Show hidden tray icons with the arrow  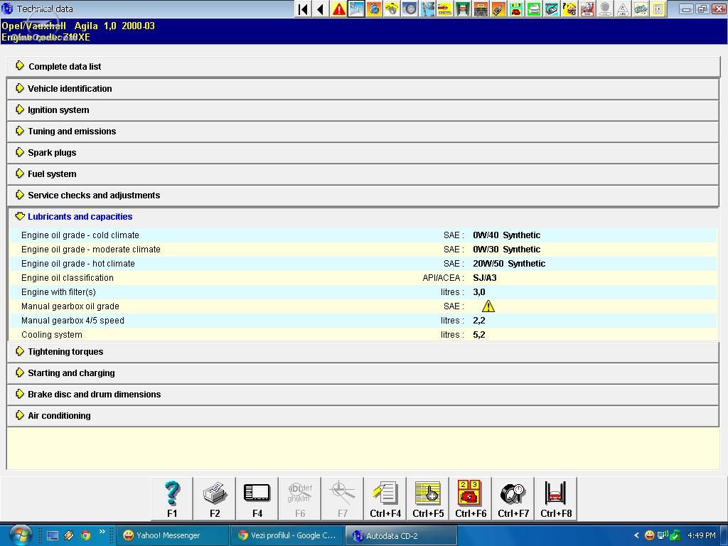tap(636, 535)
